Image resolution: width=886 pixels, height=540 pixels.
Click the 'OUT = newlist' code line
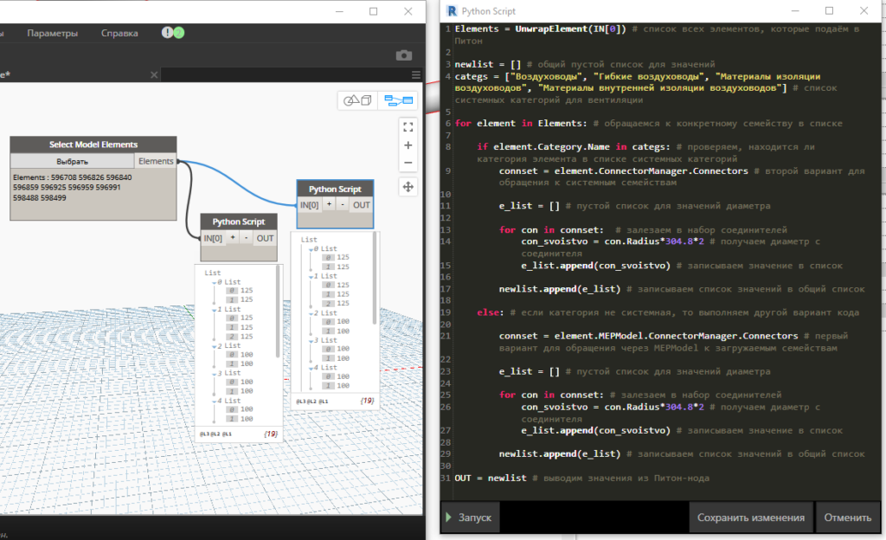click(x=491, y=478)
